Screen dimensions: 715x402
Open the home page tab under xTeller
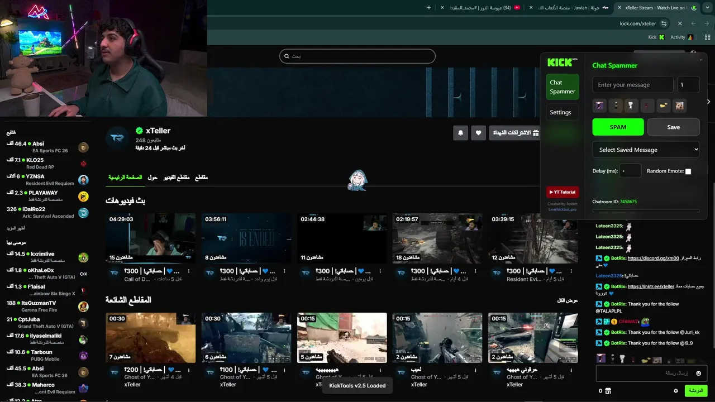click(125, 177)
